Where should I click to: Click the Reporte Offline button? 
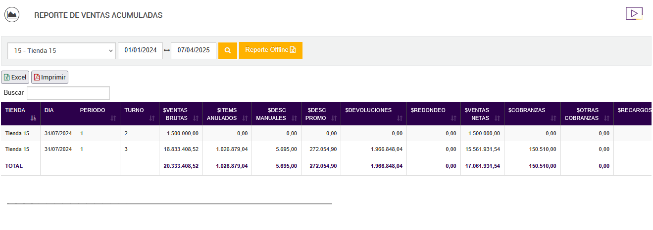[270, 50]
